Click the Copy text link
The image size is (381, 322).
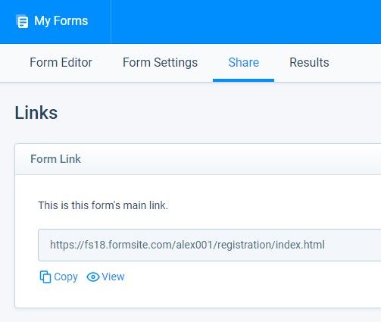pyautogui.click(x=66, y=277)
